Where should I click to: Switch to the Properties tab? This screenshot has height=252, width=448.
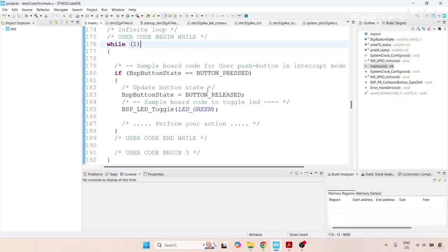point(153,174)
